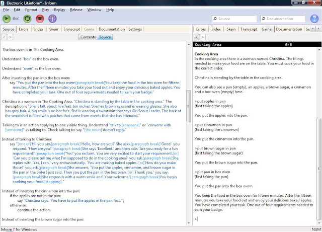Image resolution: width=322 pixels, height=232 pixels.
Task: Click source editor scroll up arrow
Action: click(x=189, y=44)
